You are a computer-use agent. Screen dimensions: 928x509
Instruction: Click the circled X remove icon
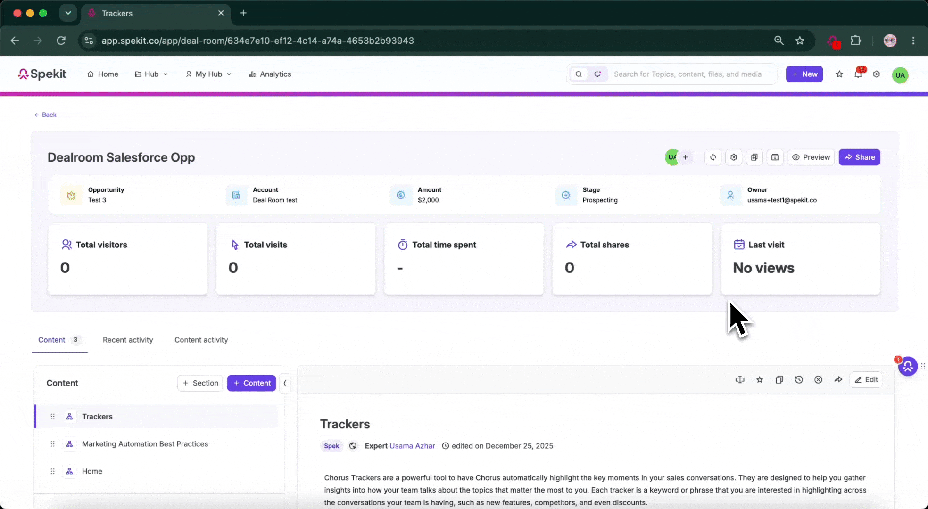point(819,380)
